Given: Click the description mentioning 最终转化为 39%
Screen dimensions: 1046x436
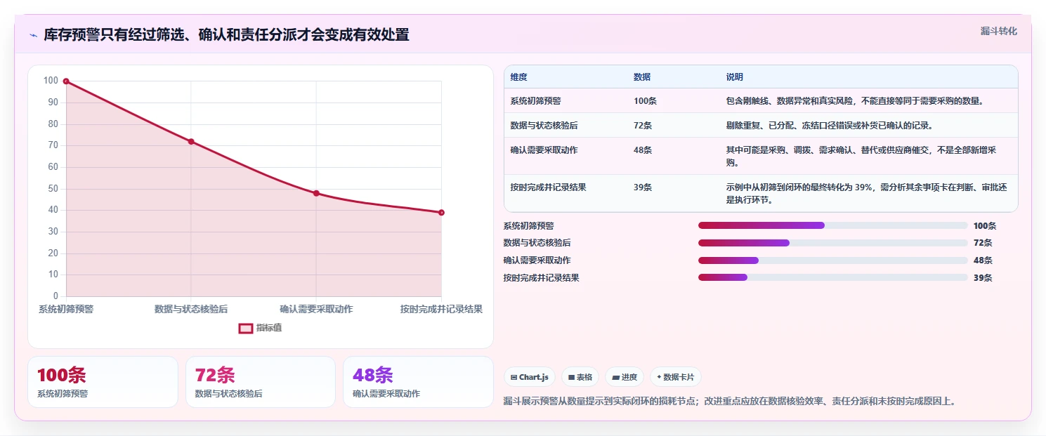Looking at the screenshot, I should click(x=868, y=194).
